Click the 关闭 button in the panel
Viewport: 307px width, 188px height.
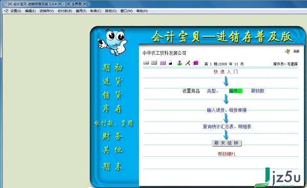(x=296, y=51)
